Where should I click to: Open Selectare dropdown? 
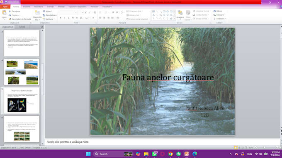pyautogui.click(x=220, y=19)
